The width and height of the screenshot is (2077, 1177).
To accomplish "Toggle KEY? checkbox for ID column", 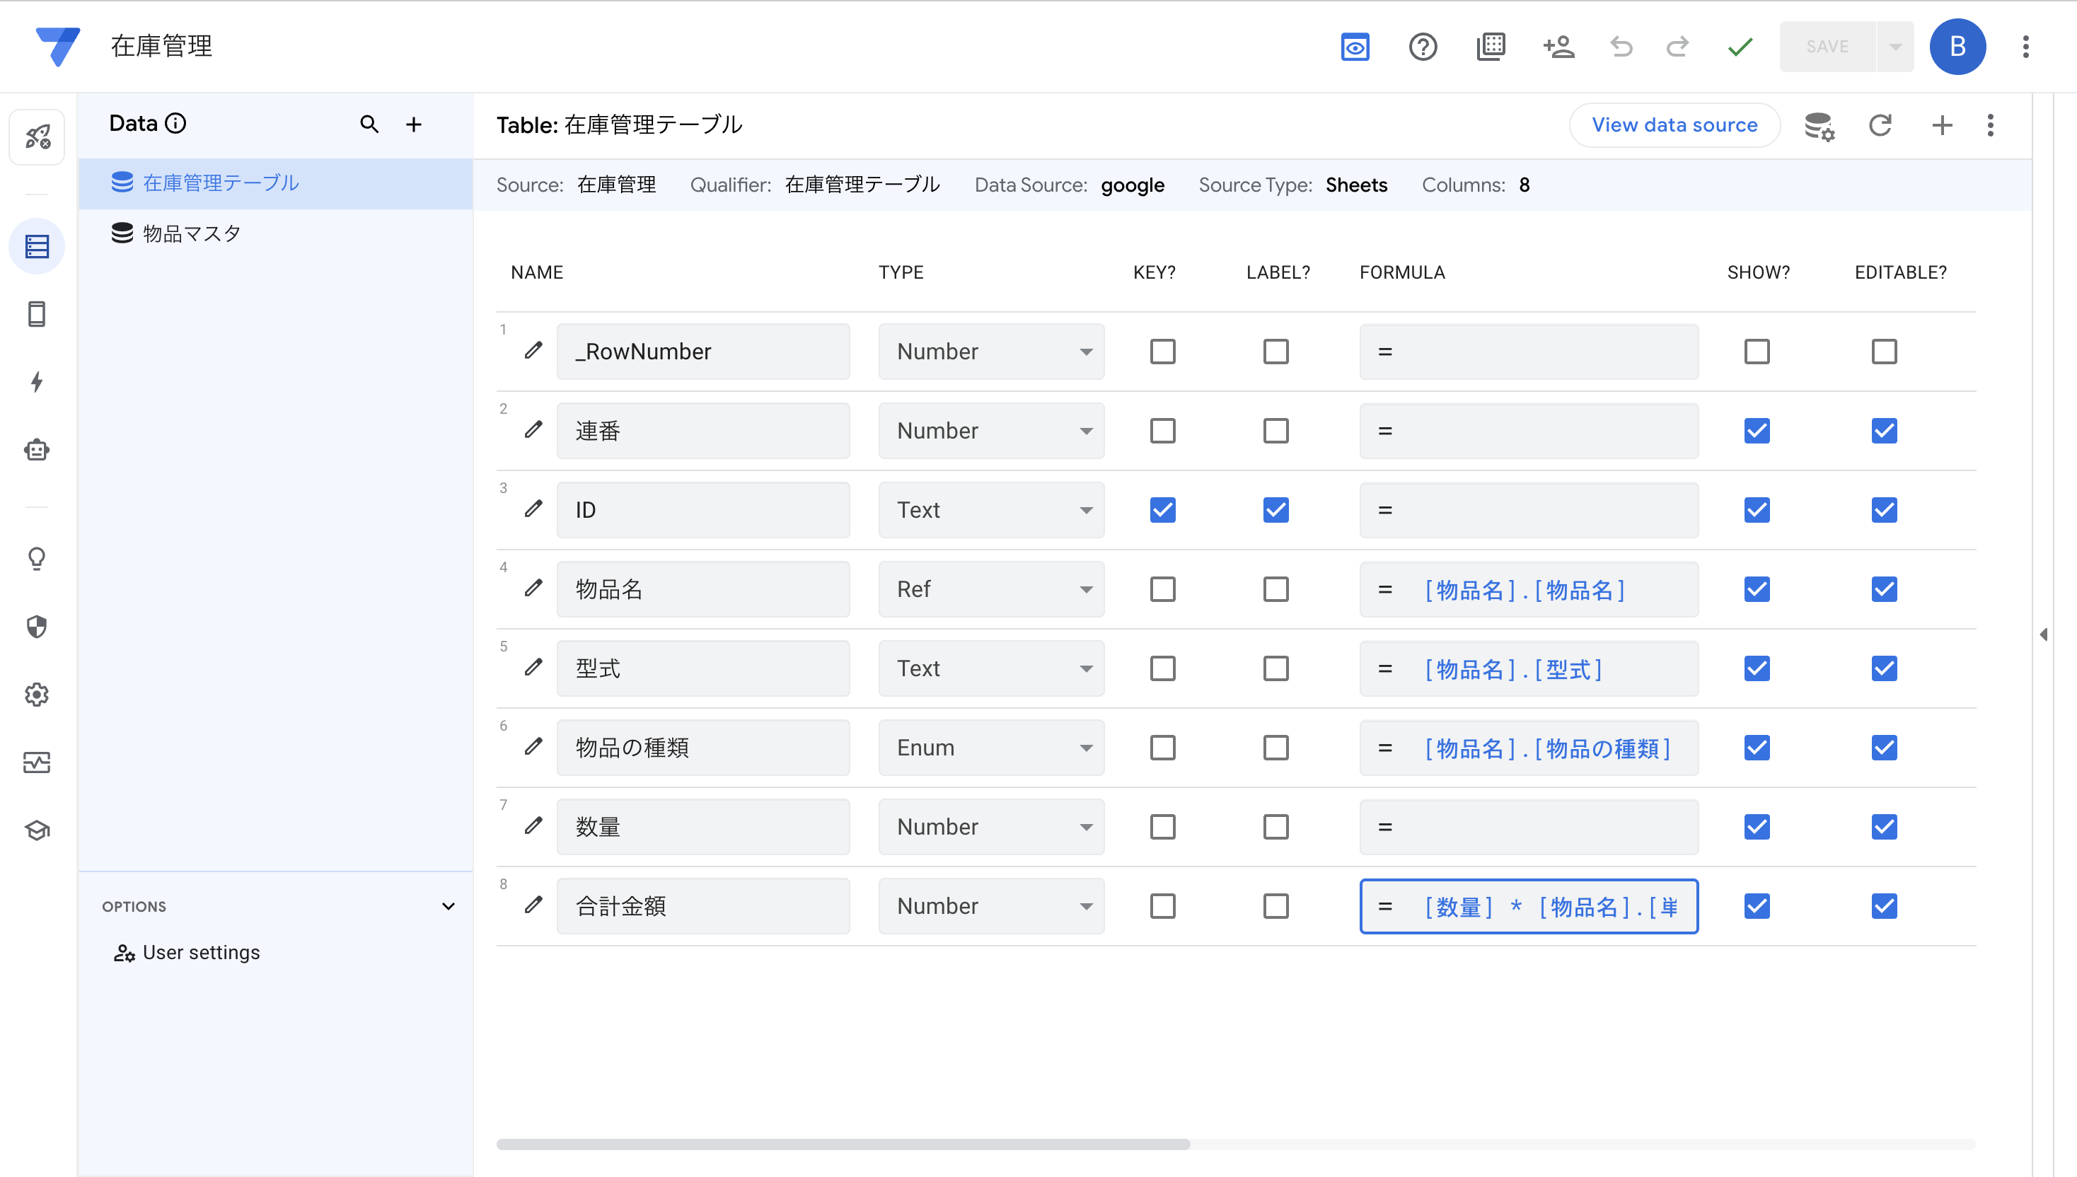I will click(1162, 510).
